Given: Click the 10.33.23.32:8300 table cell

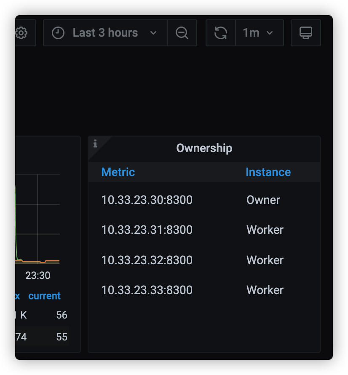Looking at the screenshot, I should pyautogui.click(x=147, y=260).
